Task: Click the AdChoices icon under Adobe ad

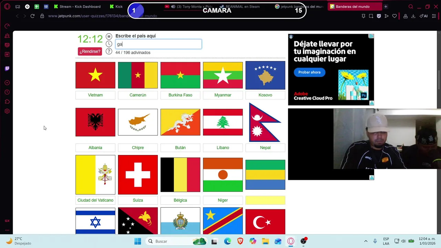Action: coord(372,103)
